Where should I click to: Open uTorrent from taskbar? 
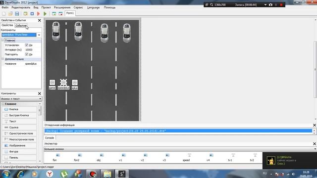tap(64, 174)
